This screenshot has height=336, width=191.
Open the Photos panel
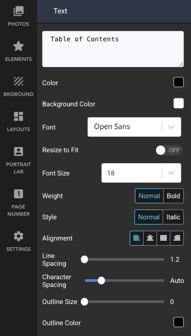click(19, 17)
